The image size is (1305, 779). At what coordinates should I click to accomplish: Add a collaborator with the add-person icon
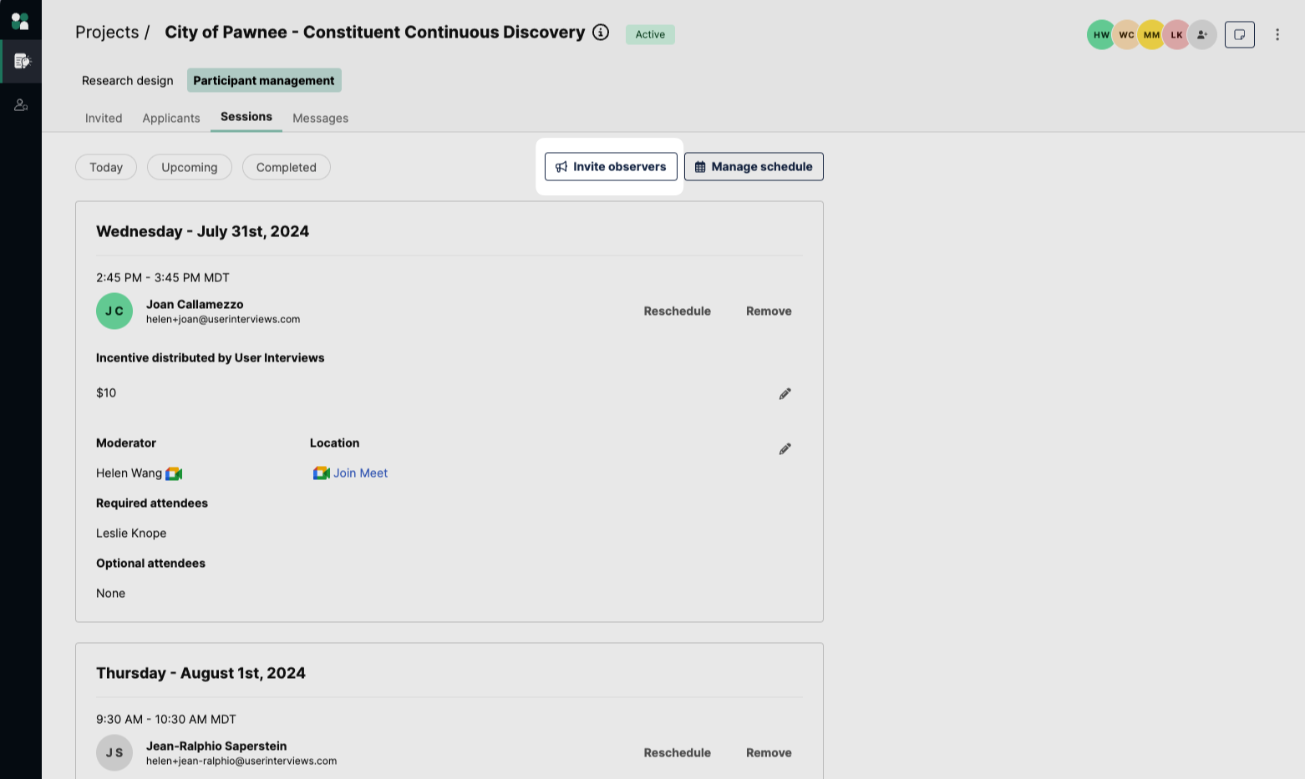[x=1202, y=35]
